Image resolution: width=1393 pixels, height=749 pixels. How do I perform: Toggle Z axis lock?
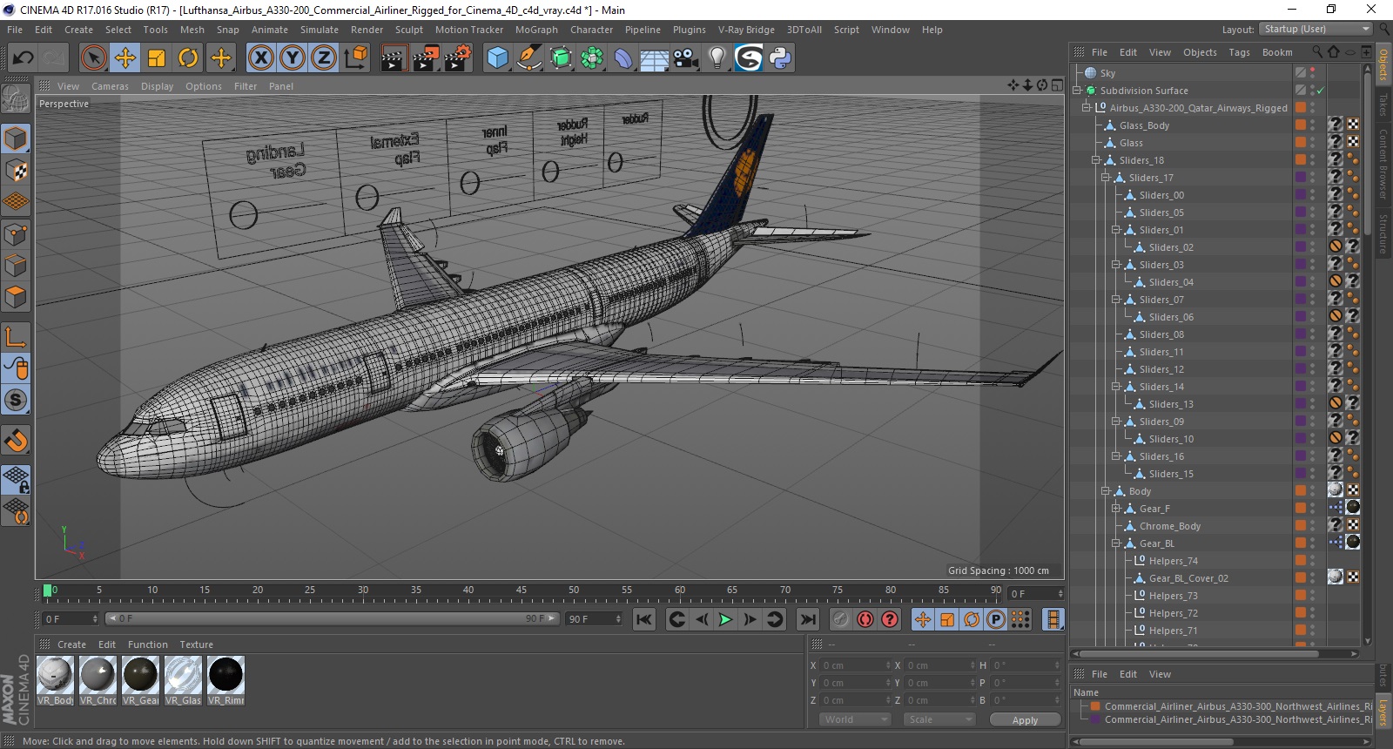point(324,58)
